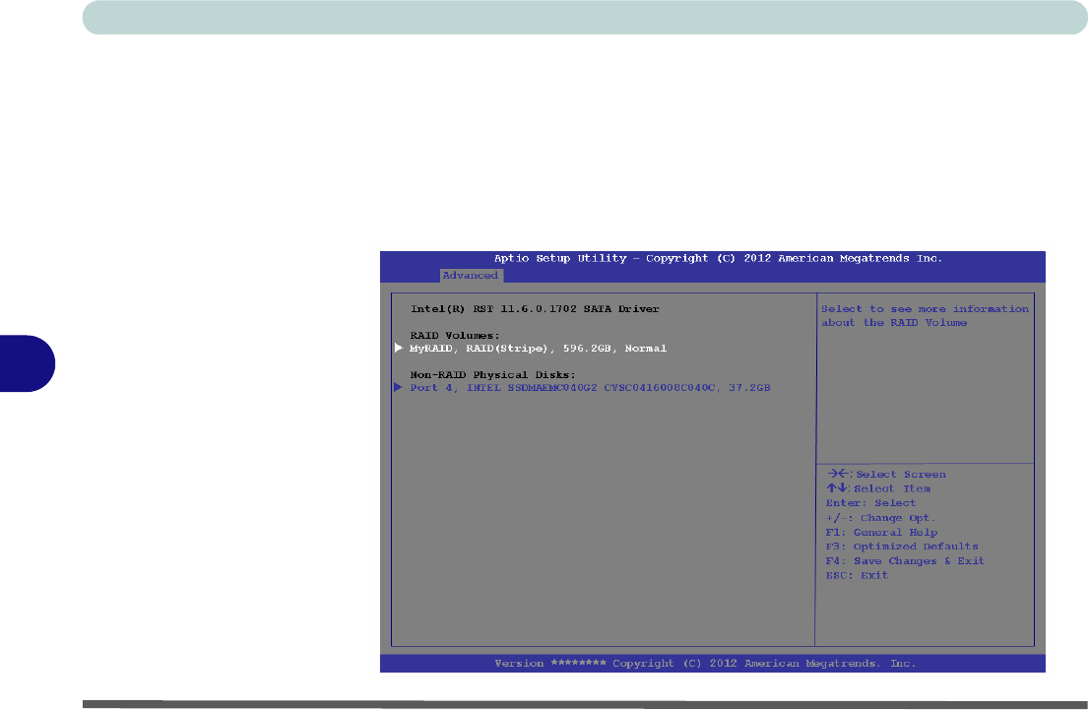Click the Version copyright footer text

[705, 664]
